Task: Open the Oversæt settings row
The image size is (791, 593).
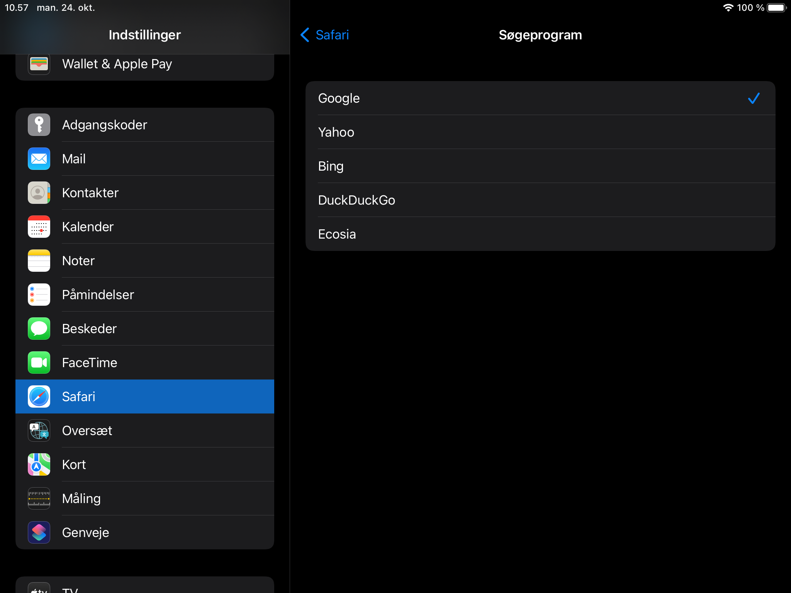Action: pos(145,430)
